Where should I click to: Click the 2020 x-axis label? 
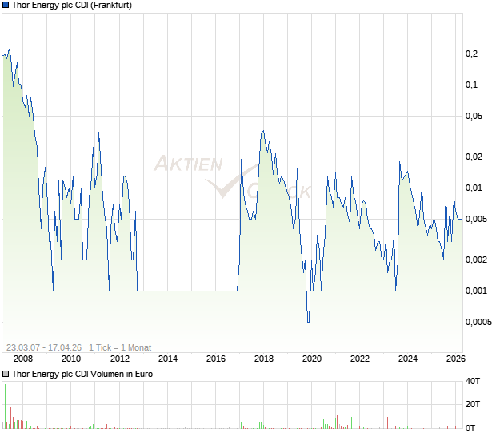point(312,359)
